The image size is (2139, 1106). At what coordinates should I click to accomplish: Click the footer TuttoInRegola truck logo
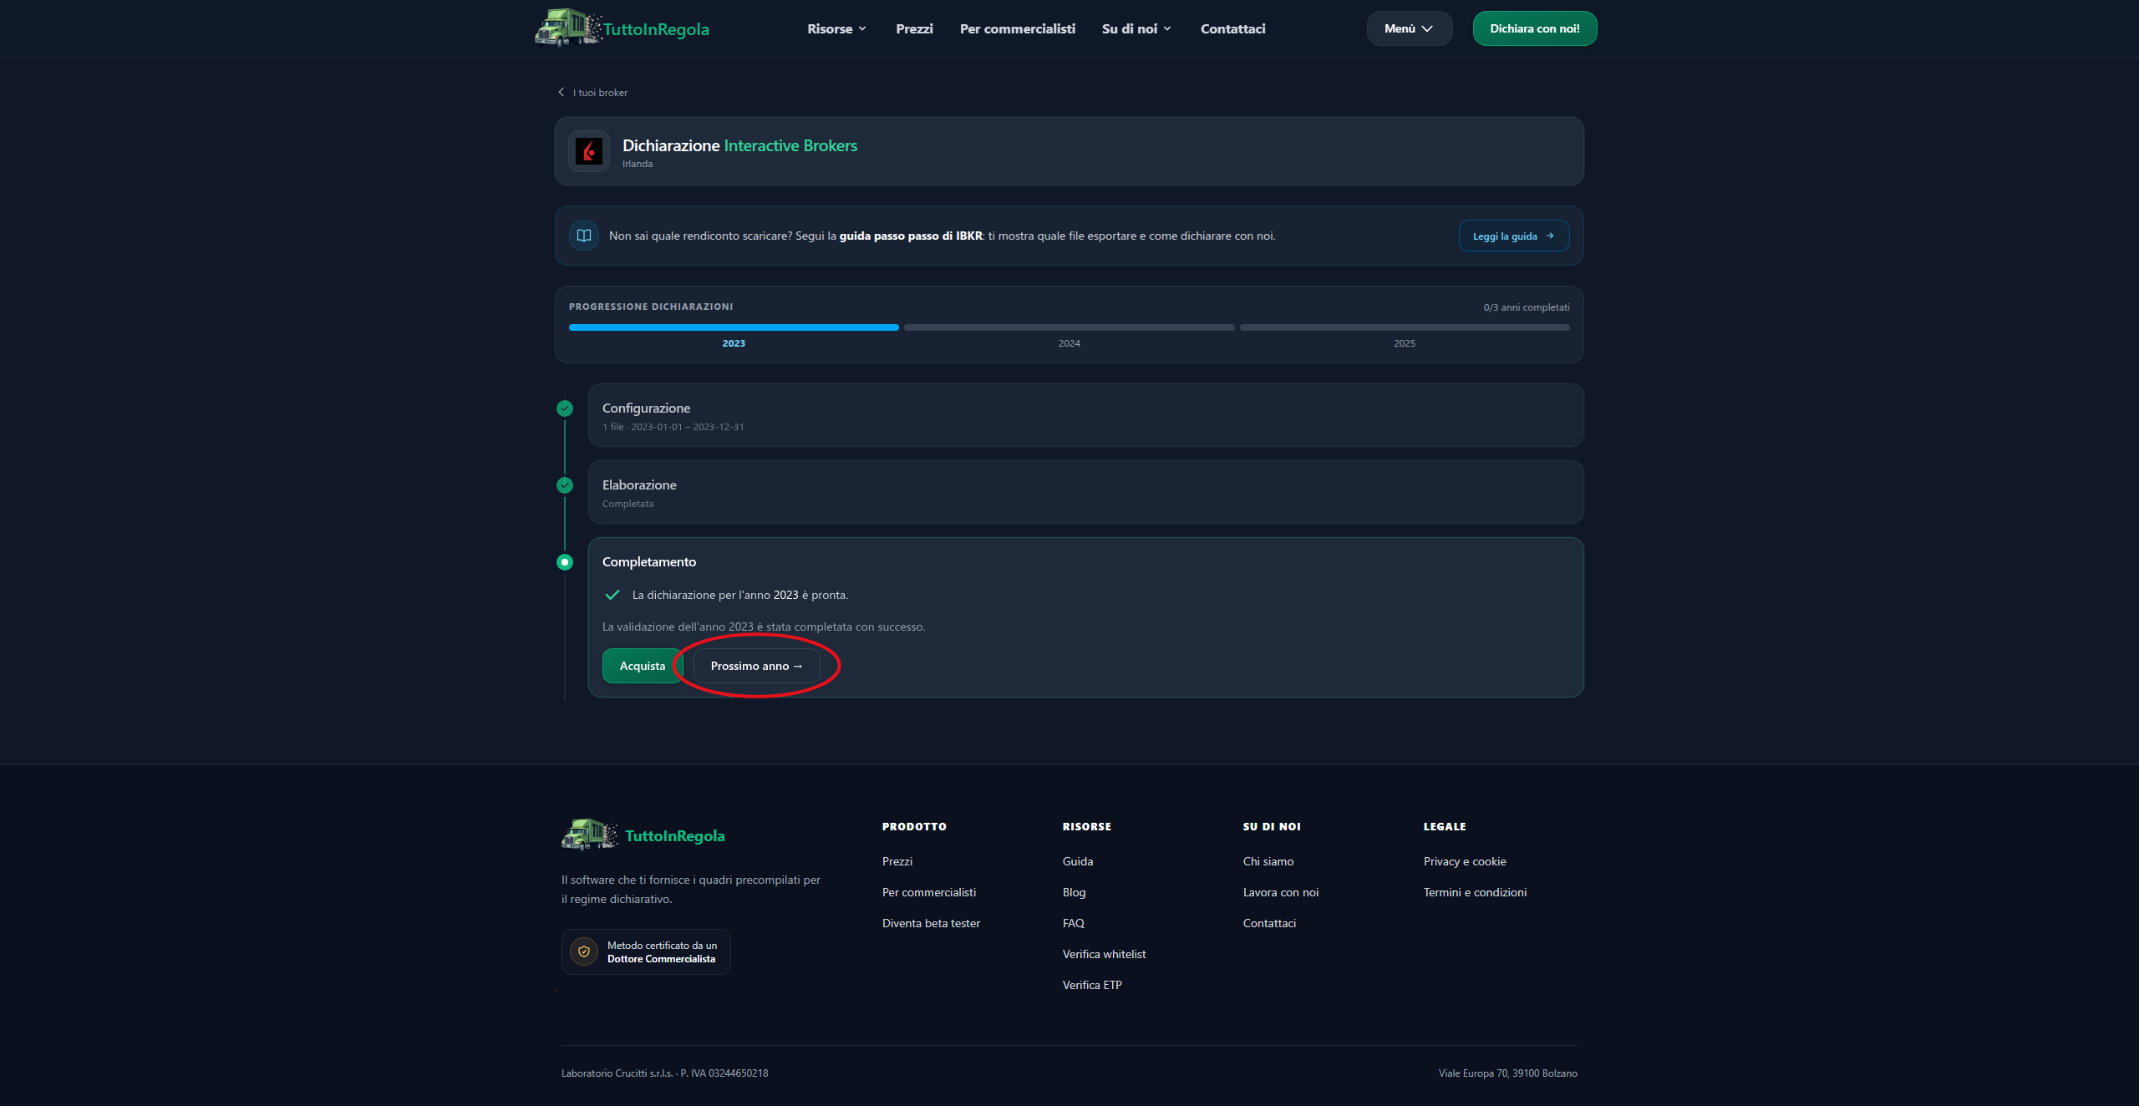[590, 835]
